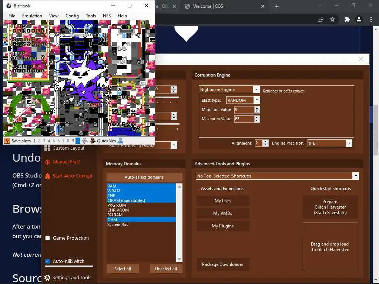Increase the Alignment stepper
Screen dimensions: 379x284
[x=265, y=142]
